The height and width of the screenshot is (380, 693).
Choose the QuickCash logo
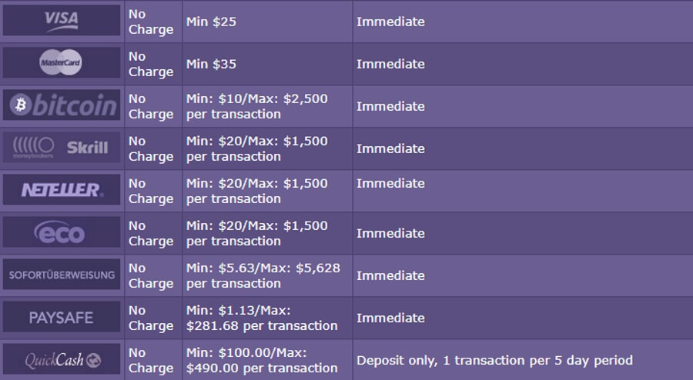tap(62, 359)
